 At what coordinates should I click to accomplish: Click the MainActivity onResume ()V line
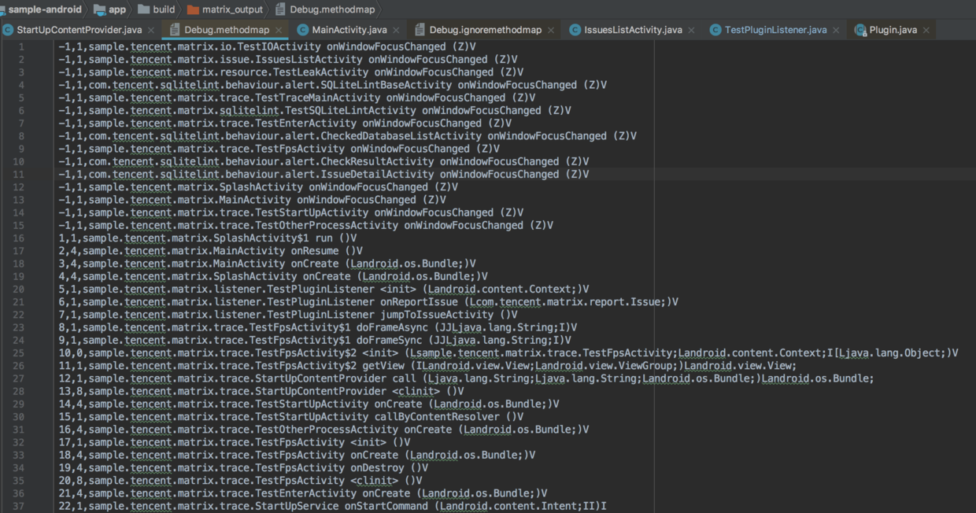coord(211,251)
